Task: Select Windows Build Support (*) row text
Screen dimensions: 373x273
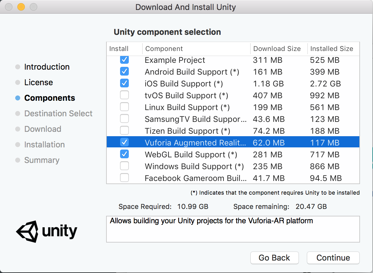Action: (194, 166)
